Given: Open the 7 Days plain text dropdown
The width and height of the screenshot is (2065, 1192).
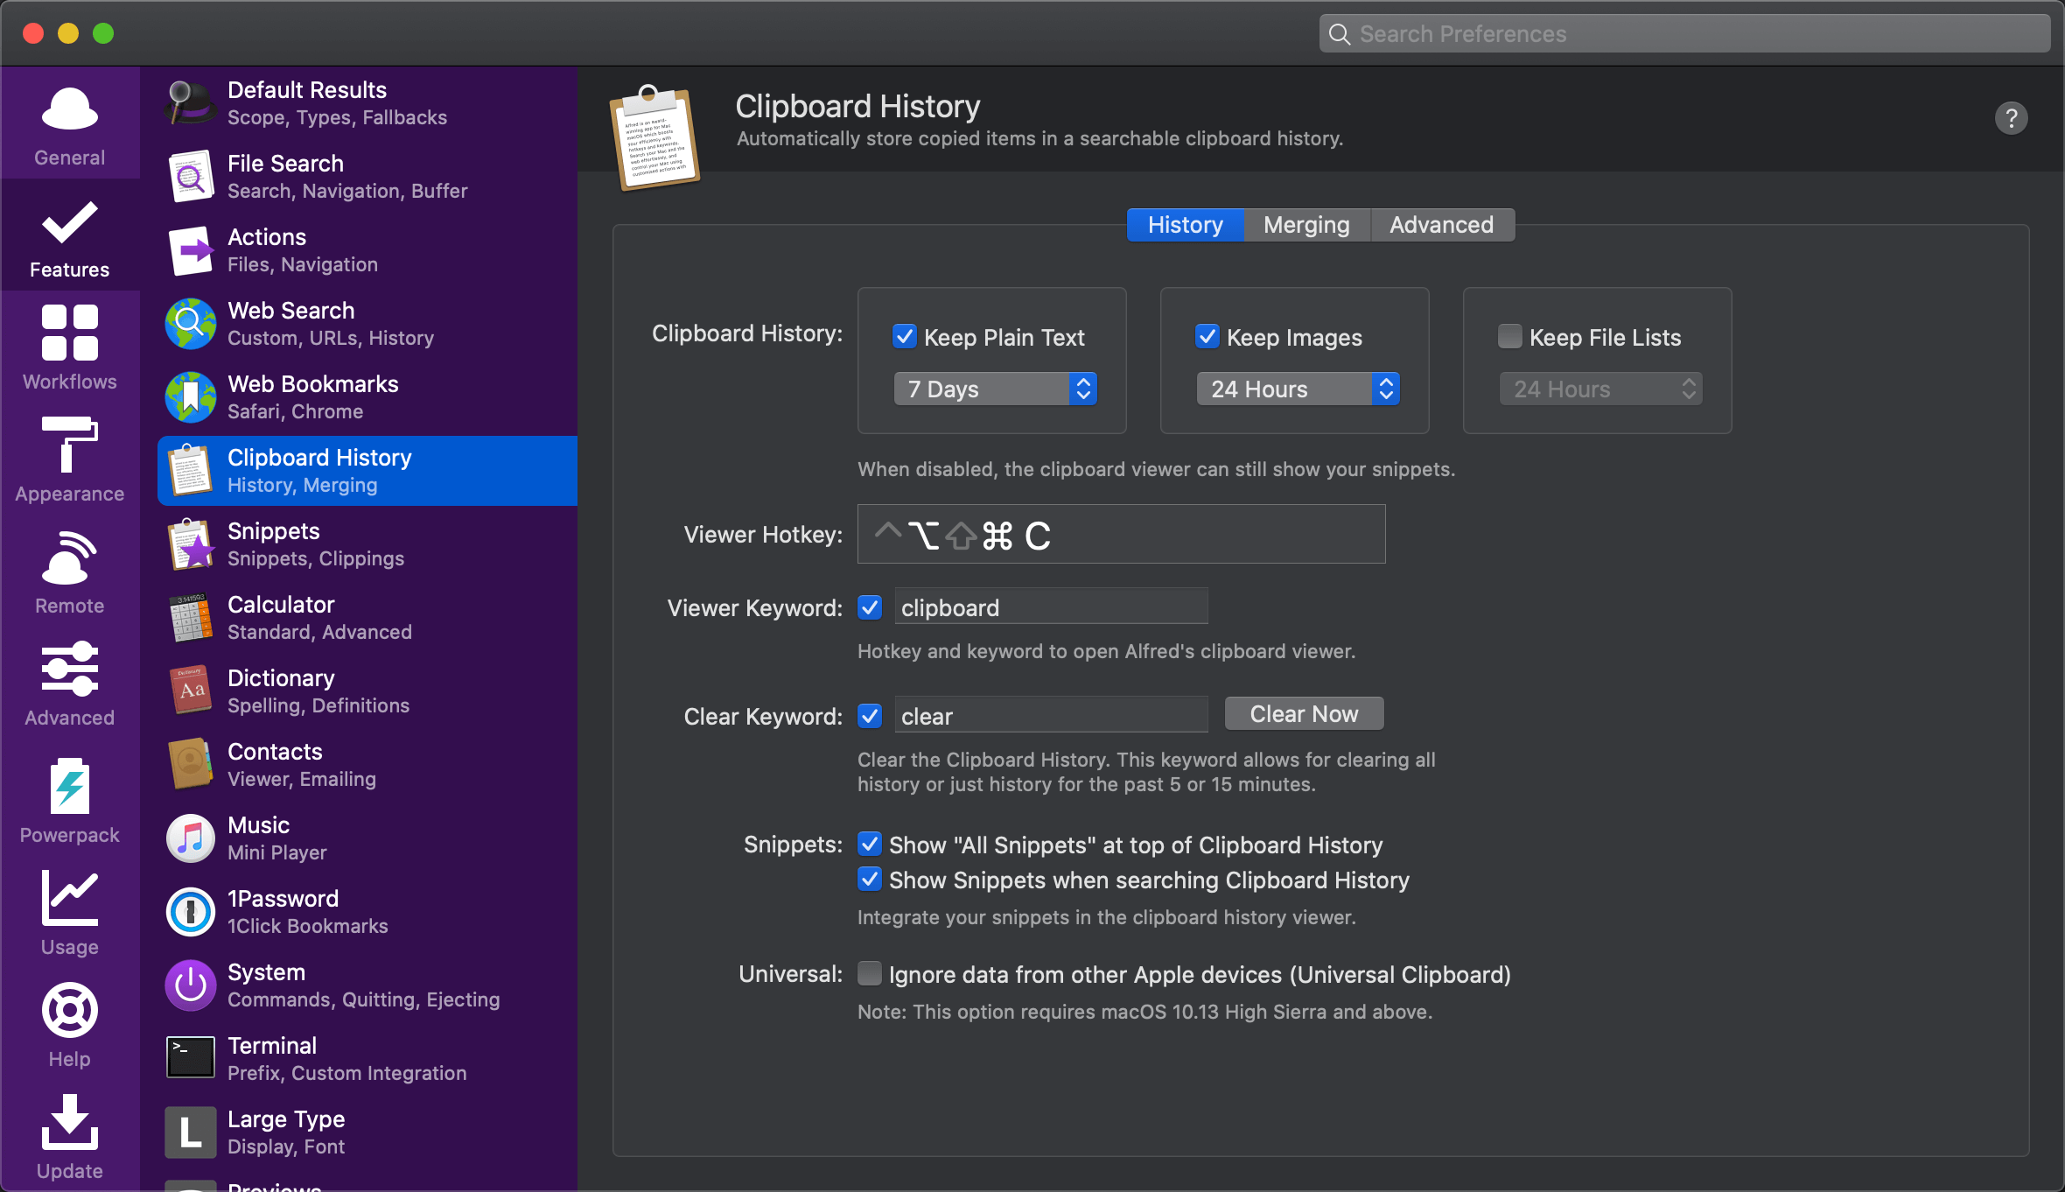Looking at the screenshot, I should point(996,389).
